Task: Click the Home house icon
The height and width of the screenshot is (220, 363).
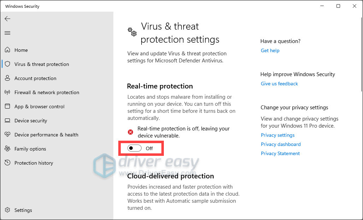Action: click(7, 50)
